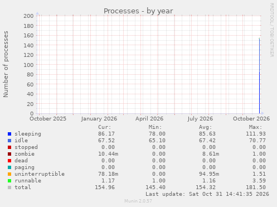Click the chart title 'Processes - by year'

(138, 11)
